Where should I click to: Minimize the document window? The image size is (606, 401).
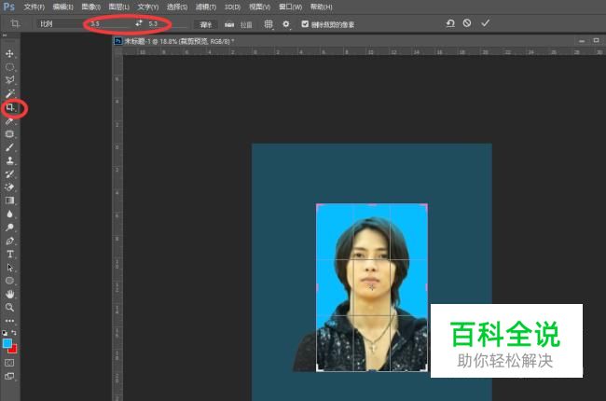pos(582,41)
